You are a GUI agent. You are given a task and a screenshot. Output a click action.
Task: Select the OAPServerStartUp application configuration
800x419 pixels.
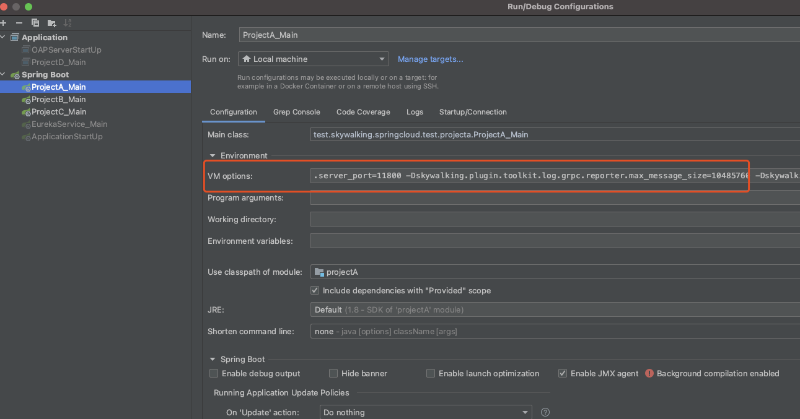(x=66, y=50)
